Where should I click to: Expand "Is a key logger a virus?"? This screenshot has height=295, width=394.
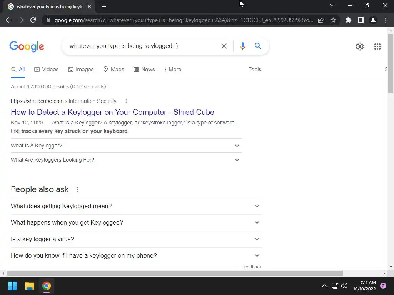[136, 239]
